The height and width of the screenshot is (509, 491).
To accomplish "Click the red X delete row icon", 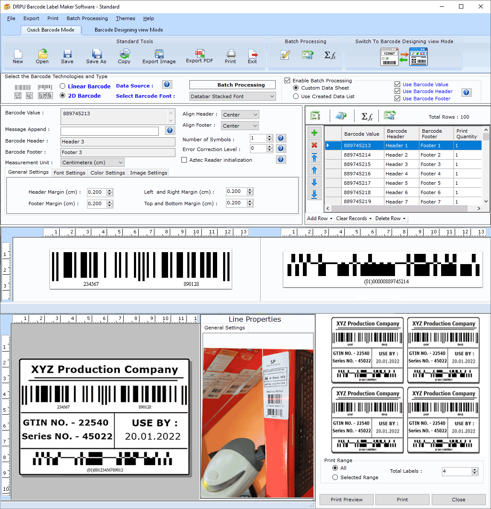I will 314,145.
